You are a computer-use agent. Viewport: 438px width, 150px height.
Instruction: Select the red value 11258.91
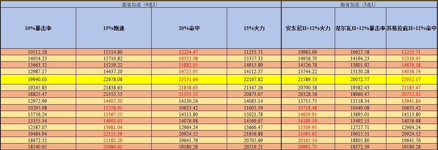pyautogui.click(x=114, y=107)
